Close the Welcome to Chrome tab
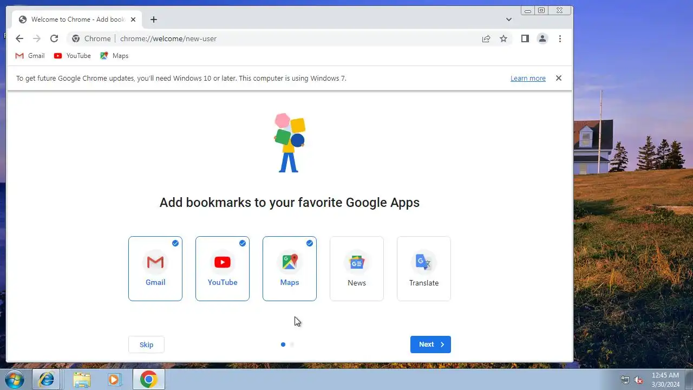693x390 pixels. pos(133,19)
